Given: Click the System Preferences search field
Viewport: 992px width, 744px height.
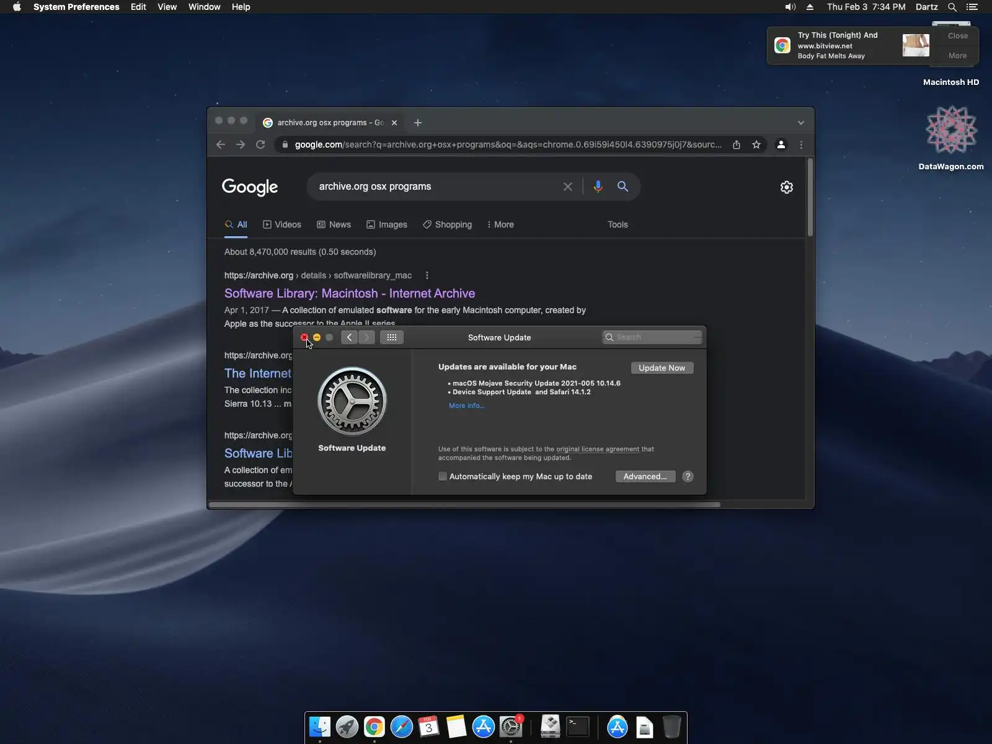Looking at the screenshot, I should [x=652, y=337].
